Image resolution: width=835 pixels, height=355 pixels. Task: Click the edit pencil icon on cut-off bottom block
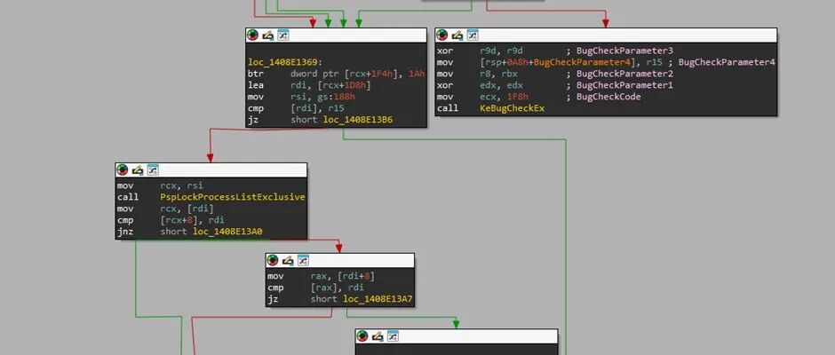click(378, 336)
